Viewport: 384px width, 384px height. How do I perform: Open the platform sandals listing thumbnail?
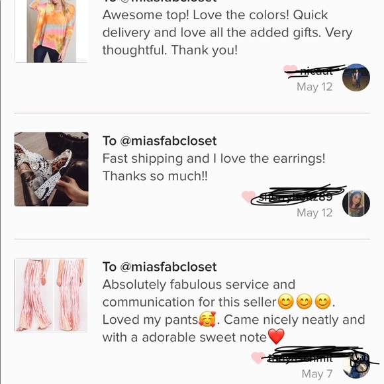pyautogui.click(x=51, y=169)
